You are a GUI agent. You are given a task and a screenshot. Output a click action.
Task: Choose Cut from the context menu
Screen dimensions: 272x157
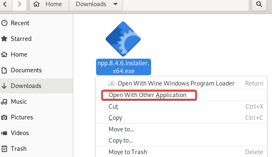[181, 107]
